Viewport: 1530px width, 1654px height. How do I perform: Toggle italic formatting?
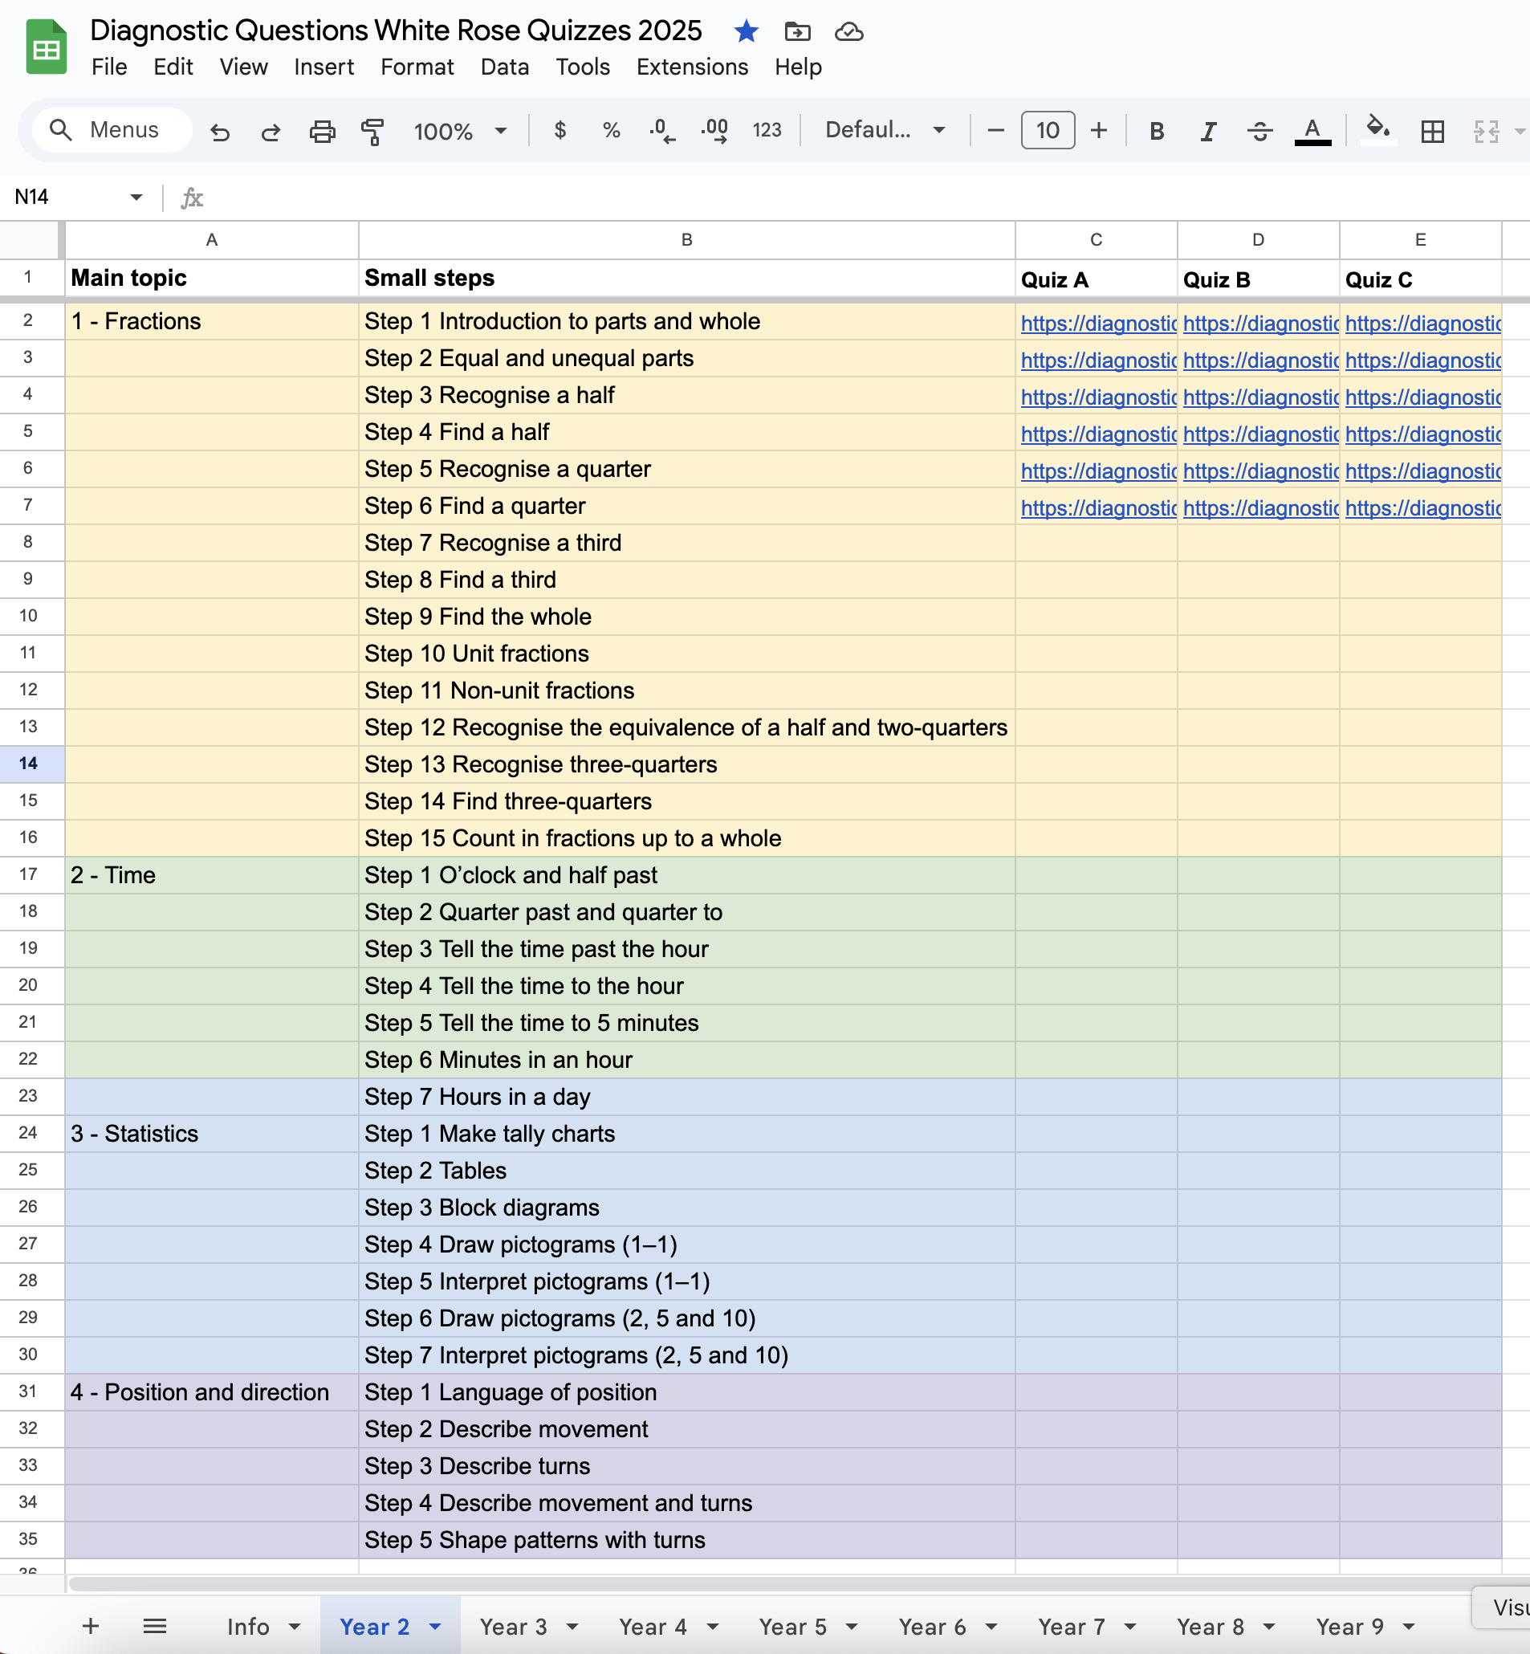coord(1209,131)
